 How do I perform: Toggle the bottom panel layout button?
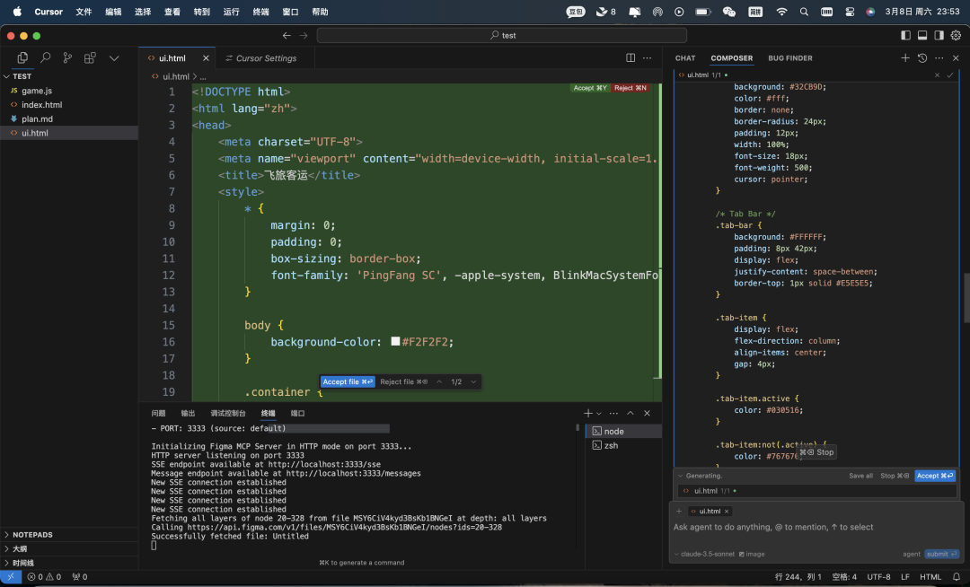(x=922, y=35)
